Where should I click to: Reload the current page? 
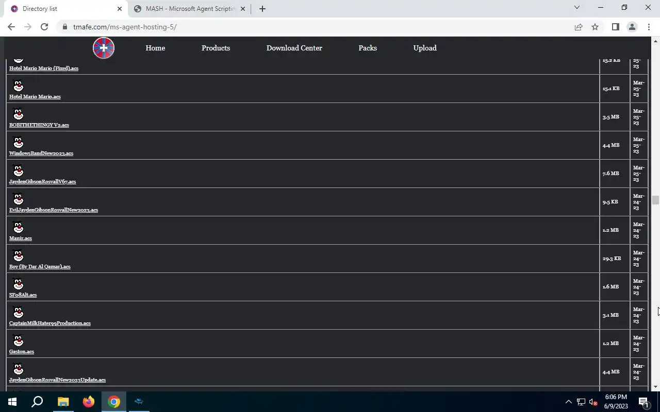point(44,27)
